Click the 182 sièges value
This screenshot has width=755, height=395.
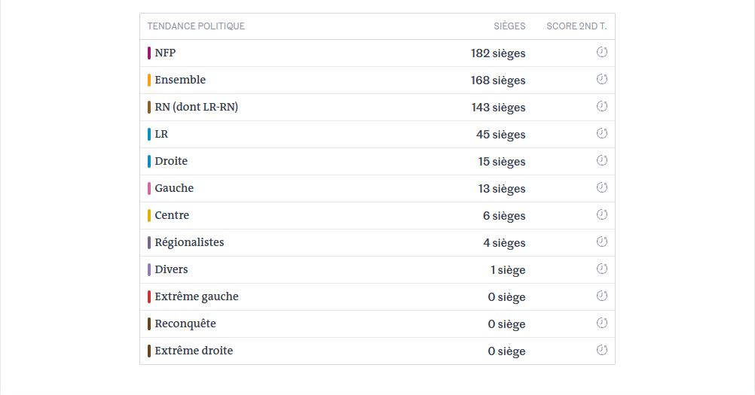pyautogui.click(x=498, y=53)
